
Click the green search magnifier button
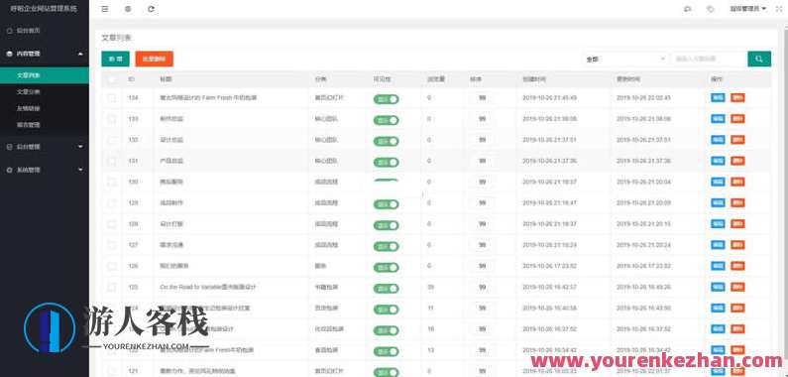pos(759,59)
